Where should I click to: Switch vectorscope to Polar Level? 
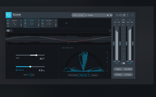(x=83, y=75)
